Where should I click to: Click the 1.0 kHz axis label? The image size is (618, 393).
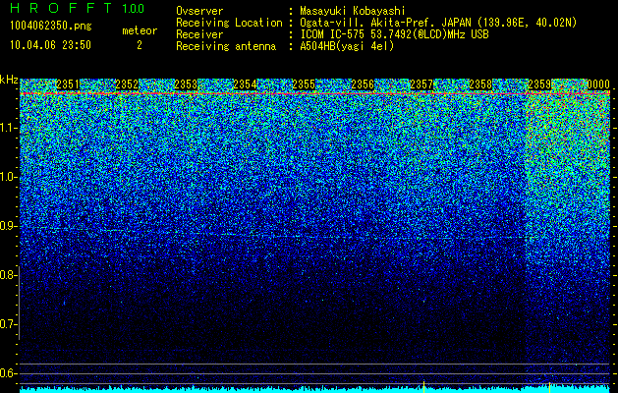tap(9, 177)
